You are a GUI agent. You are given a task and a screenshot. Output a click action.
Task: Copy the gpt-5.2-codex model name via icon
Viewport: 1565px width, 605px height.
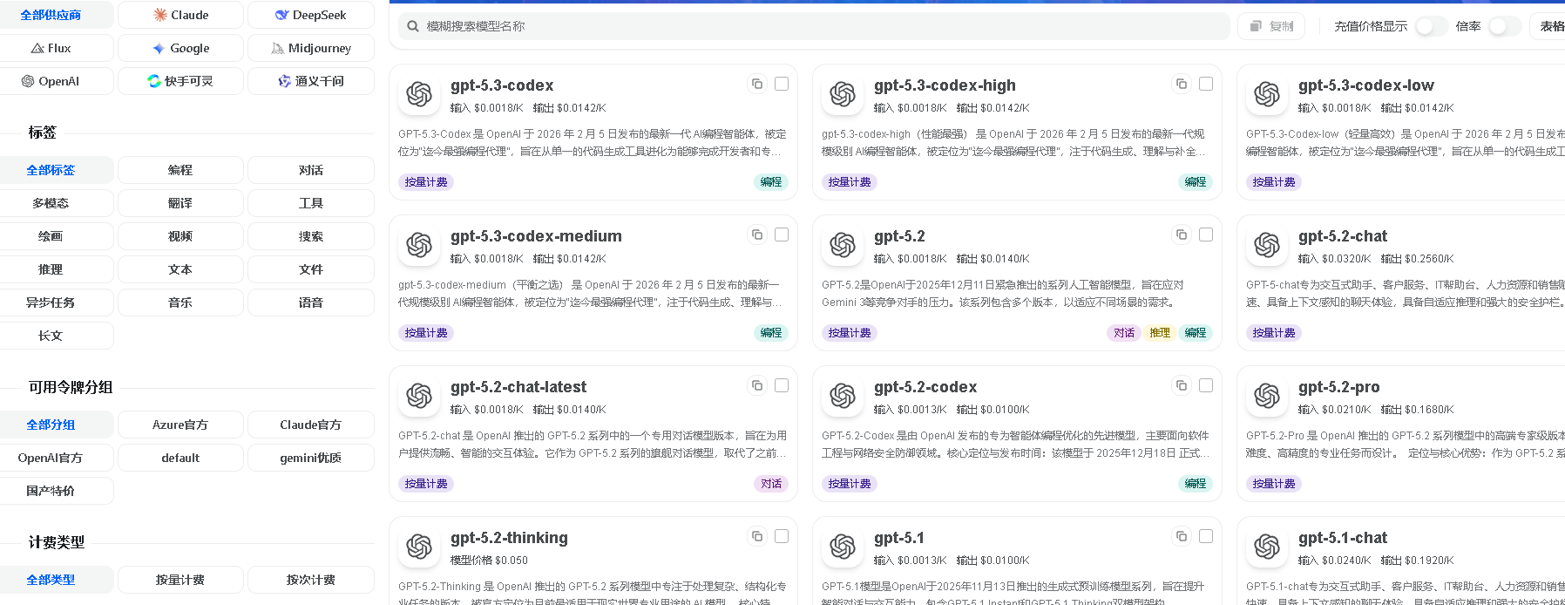pos(1182,385)
